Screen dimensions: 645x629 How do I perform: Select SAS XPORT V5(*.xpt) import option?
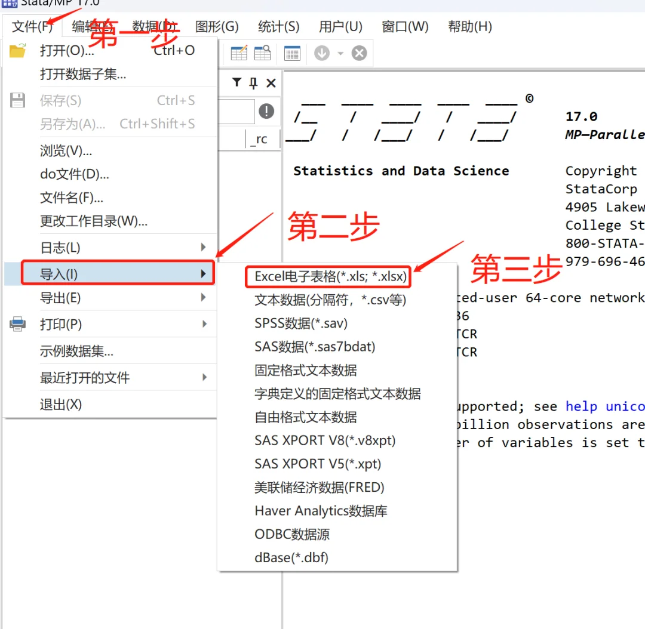click(318, 464)
